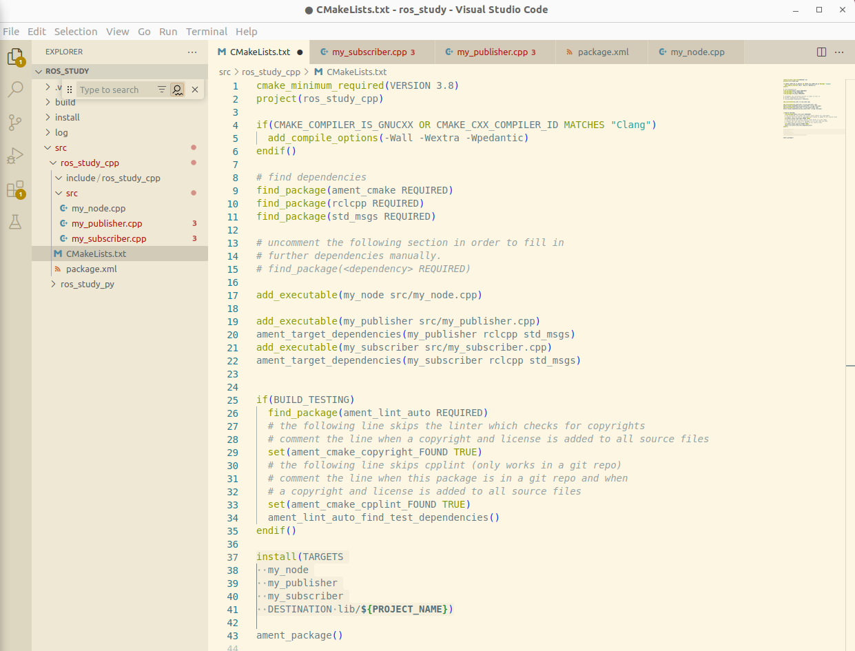
Task: Expand the ros_study_py folder
Action: (x=119, y=284)
